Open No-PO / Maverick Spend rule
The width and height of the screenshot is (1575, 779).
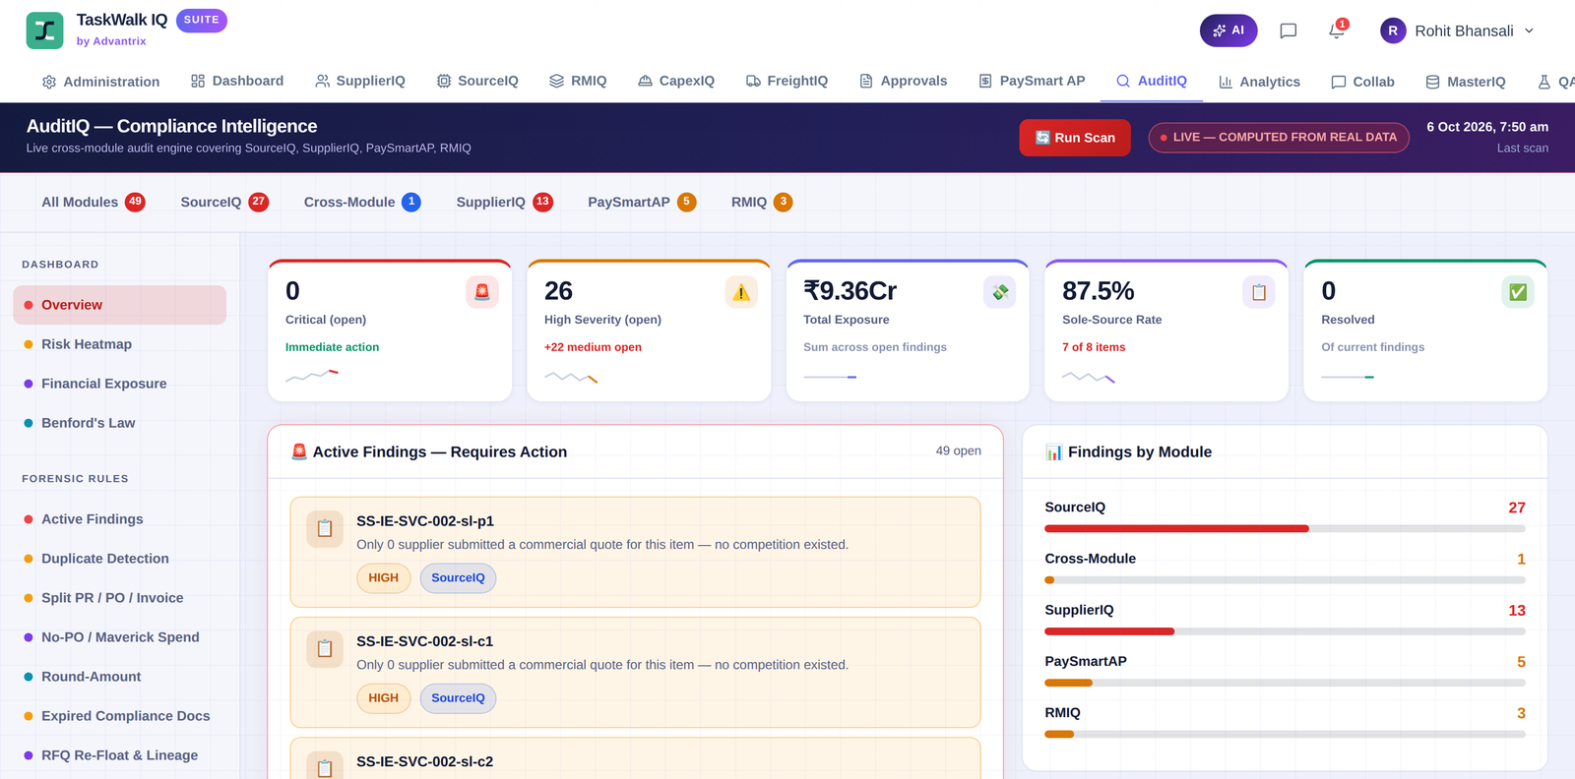[119, 637]
